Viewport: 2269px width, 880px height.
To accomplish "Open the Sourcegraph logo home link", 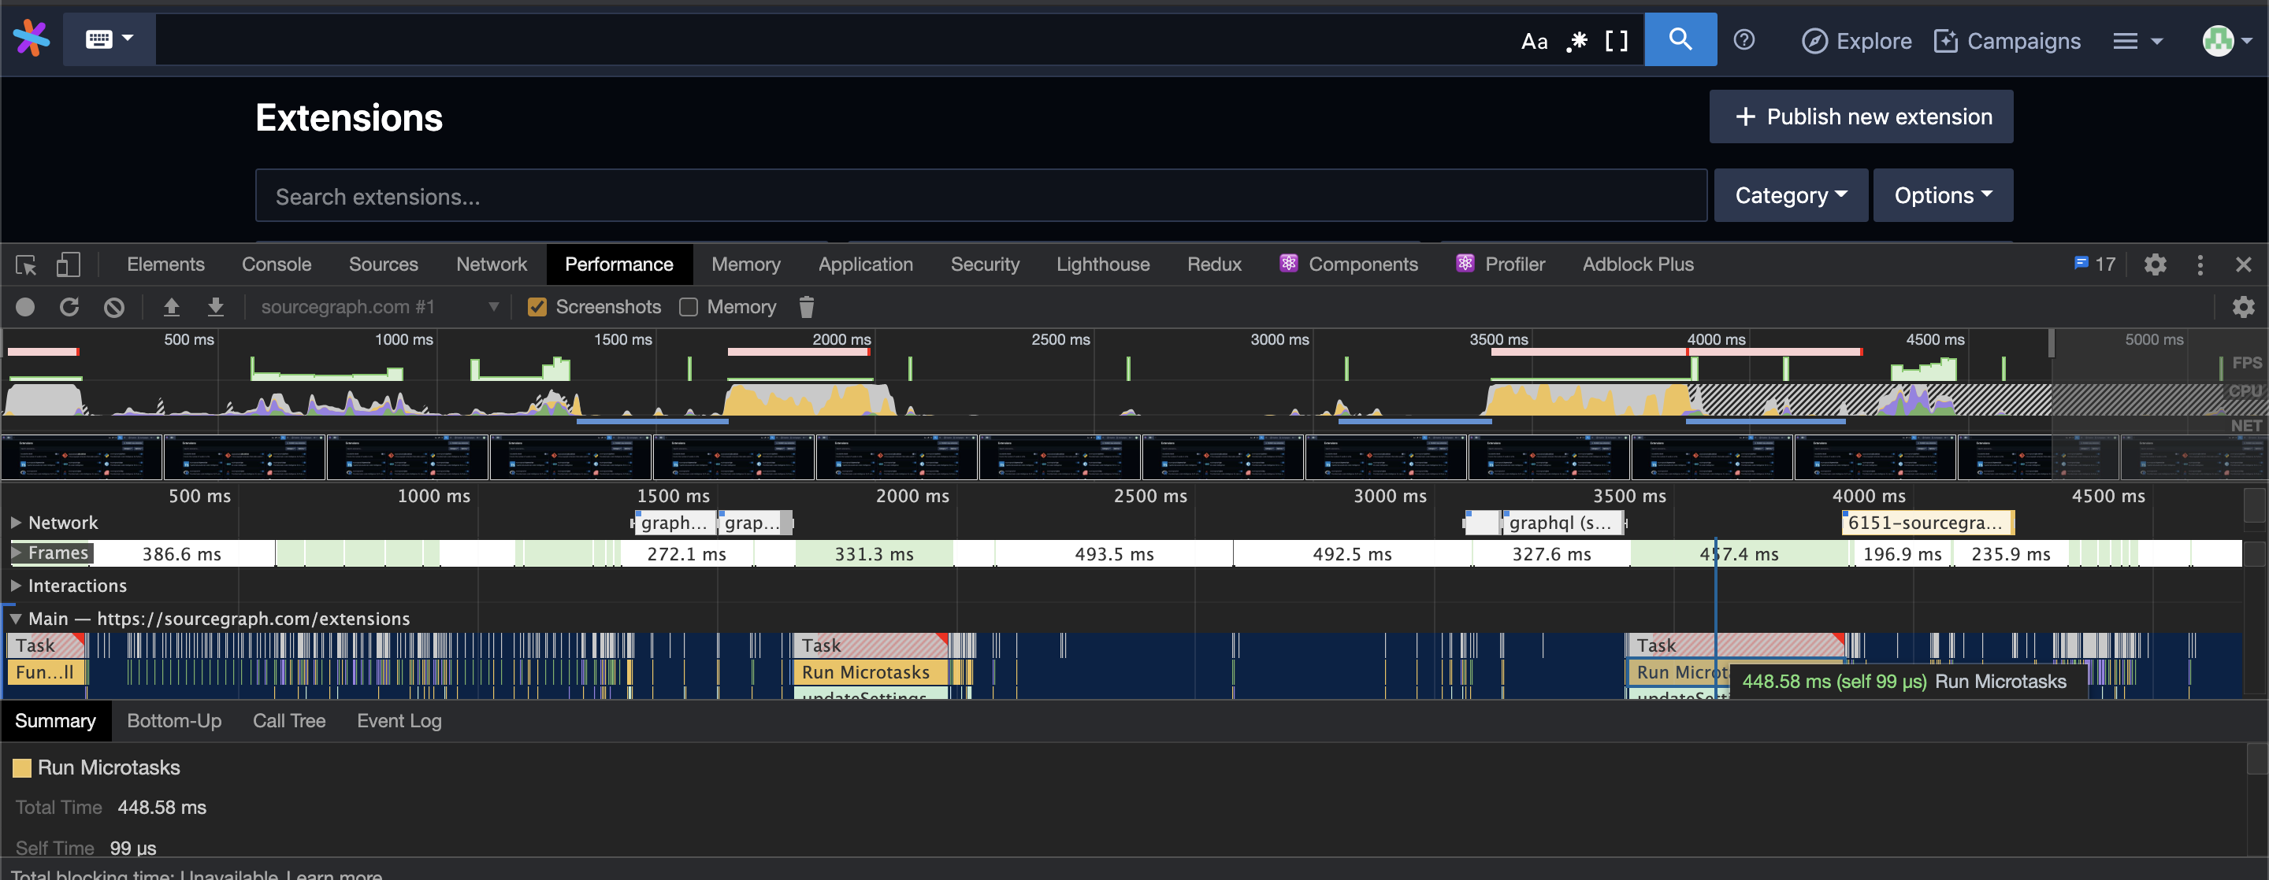I will point(32,39).
